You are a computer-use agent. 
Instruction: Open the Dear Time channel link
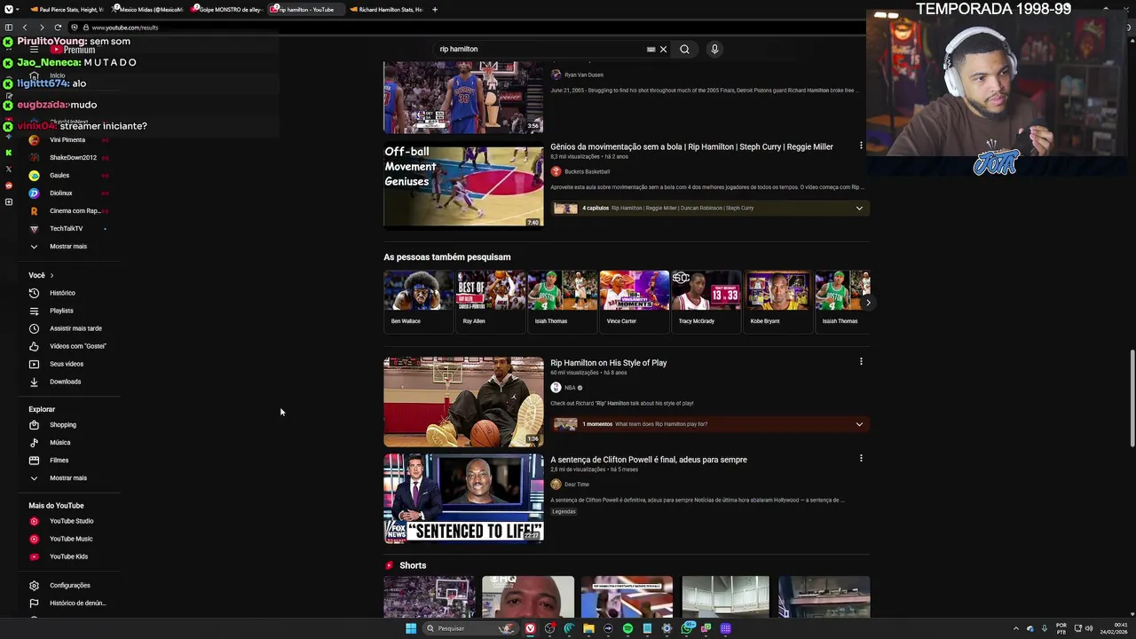click(x=576, y=485)
